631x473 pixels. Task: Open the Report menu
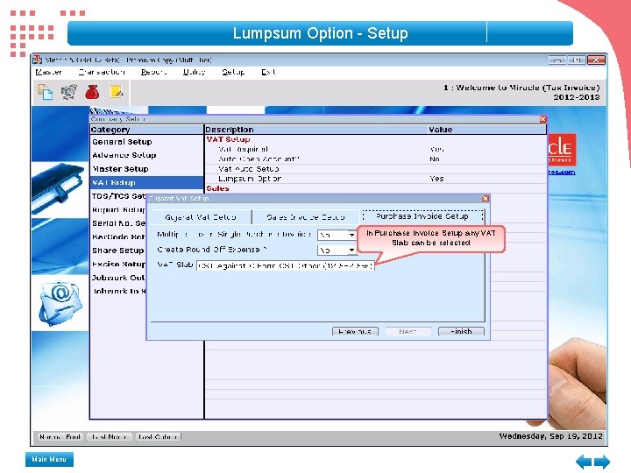(153, 72)
